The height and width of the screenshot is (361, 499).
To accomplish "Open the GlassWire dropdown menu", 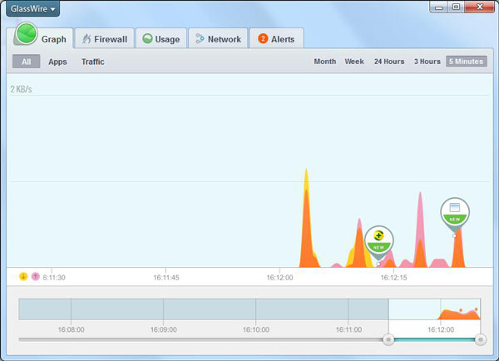I will click(32, 8).
